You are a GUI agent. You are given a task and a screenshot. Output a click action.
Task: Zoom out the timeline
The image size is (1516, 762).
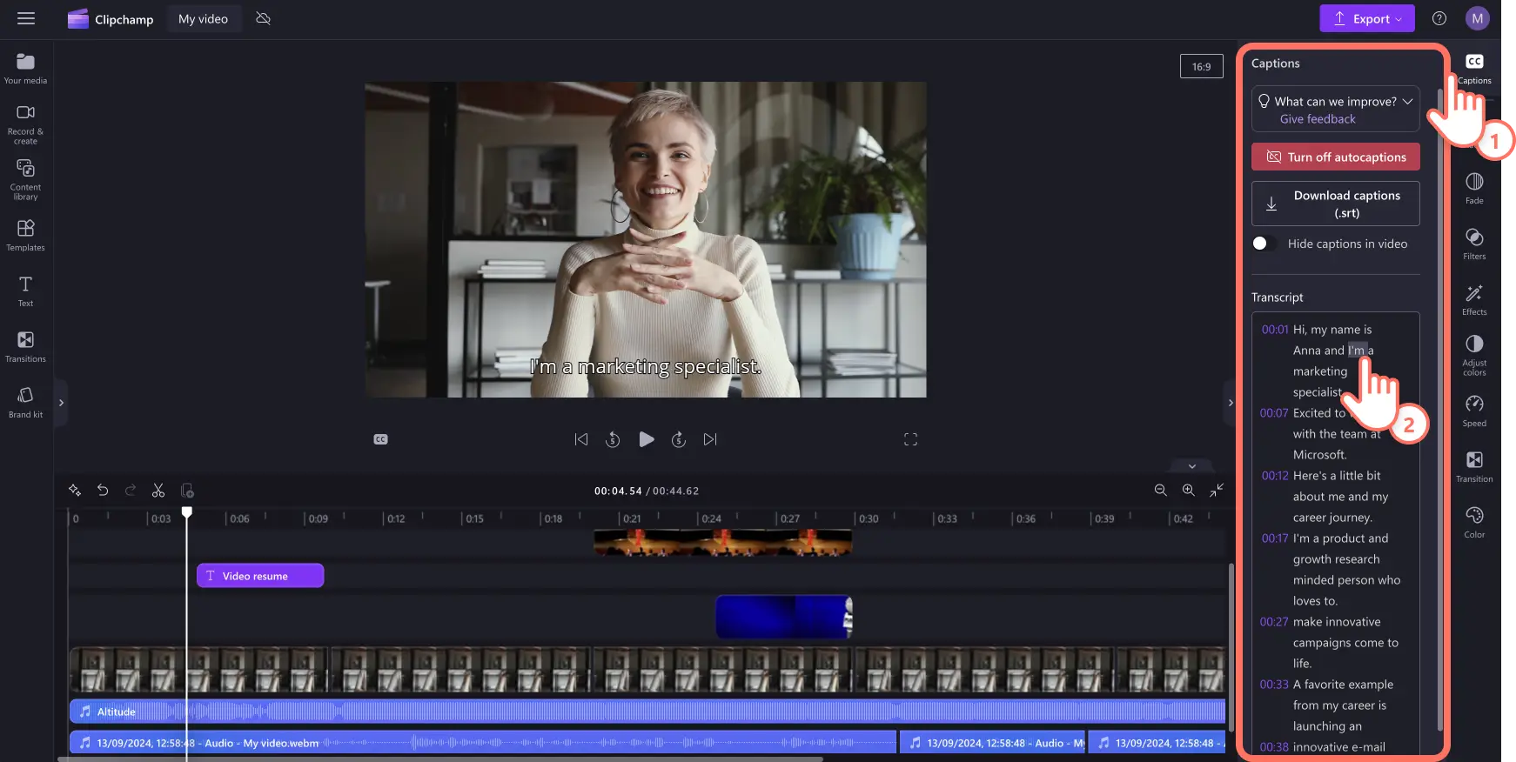tap(1160, 491)
